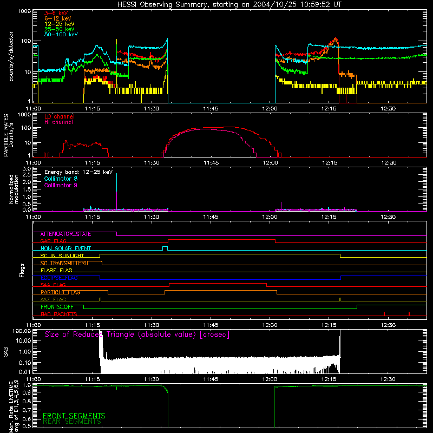The height and width of the screenshot is (433, 433).
Task: Click the HI channel legend label
Action: [58, 122]
